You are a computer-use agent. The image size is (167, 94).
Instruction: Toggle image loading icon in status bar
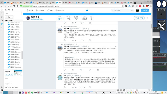(x=124, y=90)
